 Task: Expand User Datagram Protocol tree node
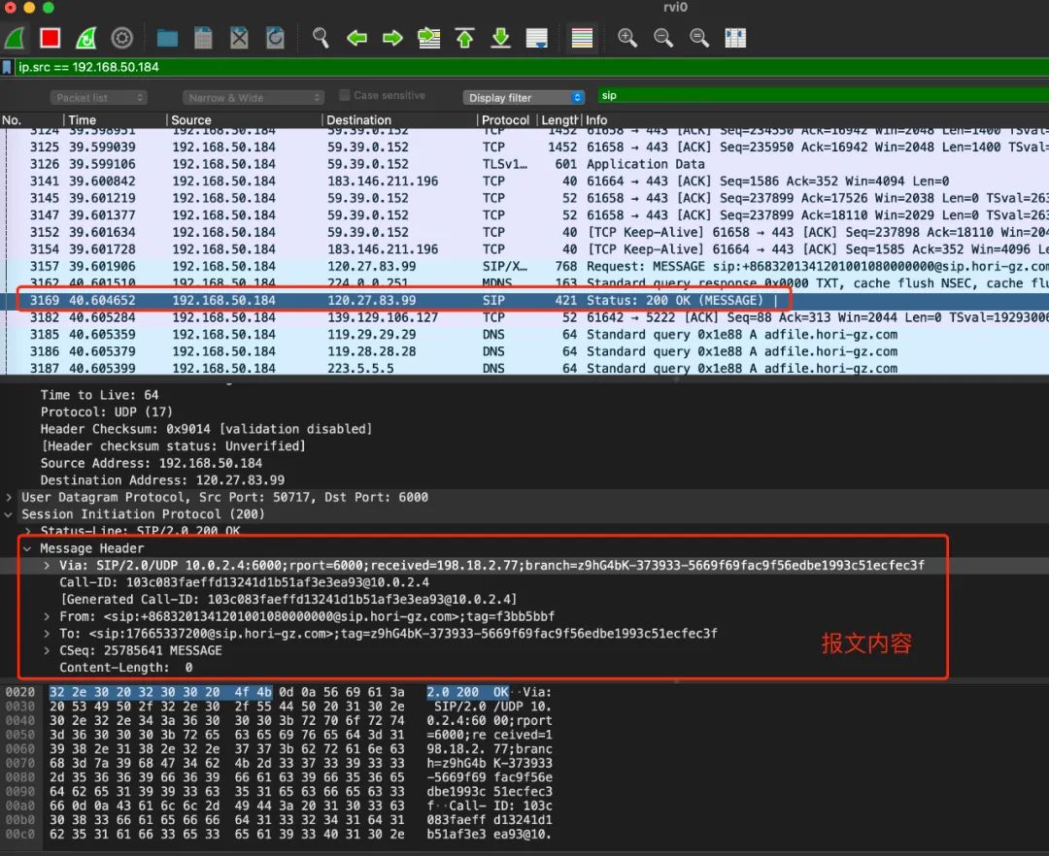(x=8, y=497)
